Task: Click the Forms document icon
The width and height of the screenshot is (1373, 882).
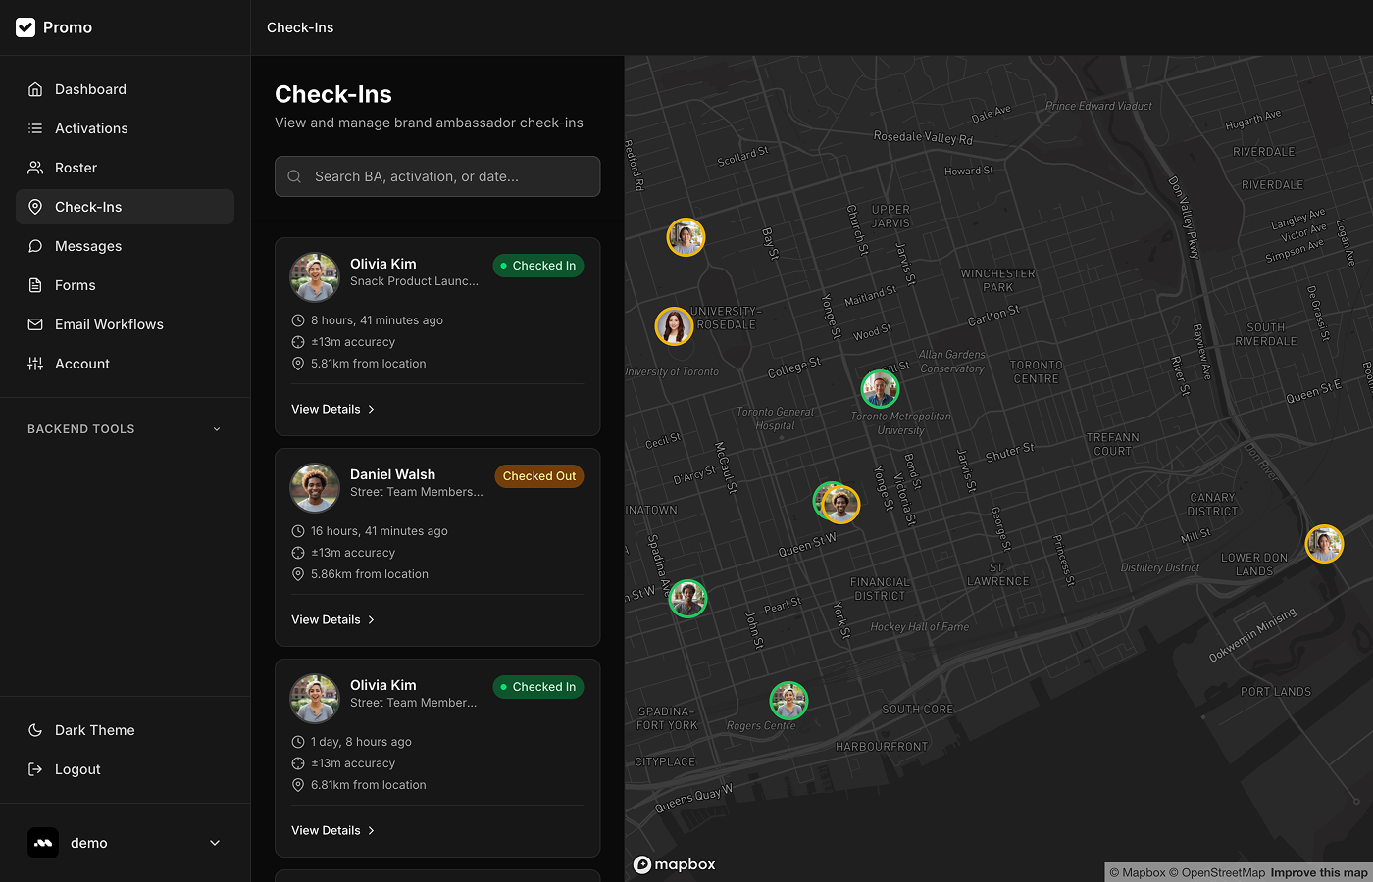Action: coord(34,284)
